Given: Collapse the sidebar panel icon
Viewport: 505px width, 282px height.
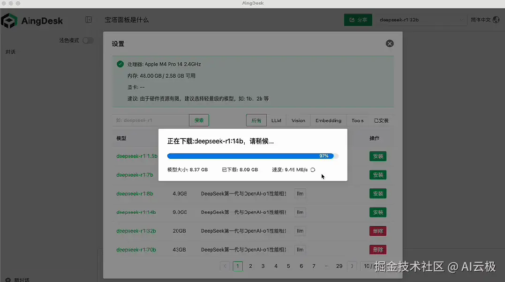Looking at the screenshot, I should point(89,20).
